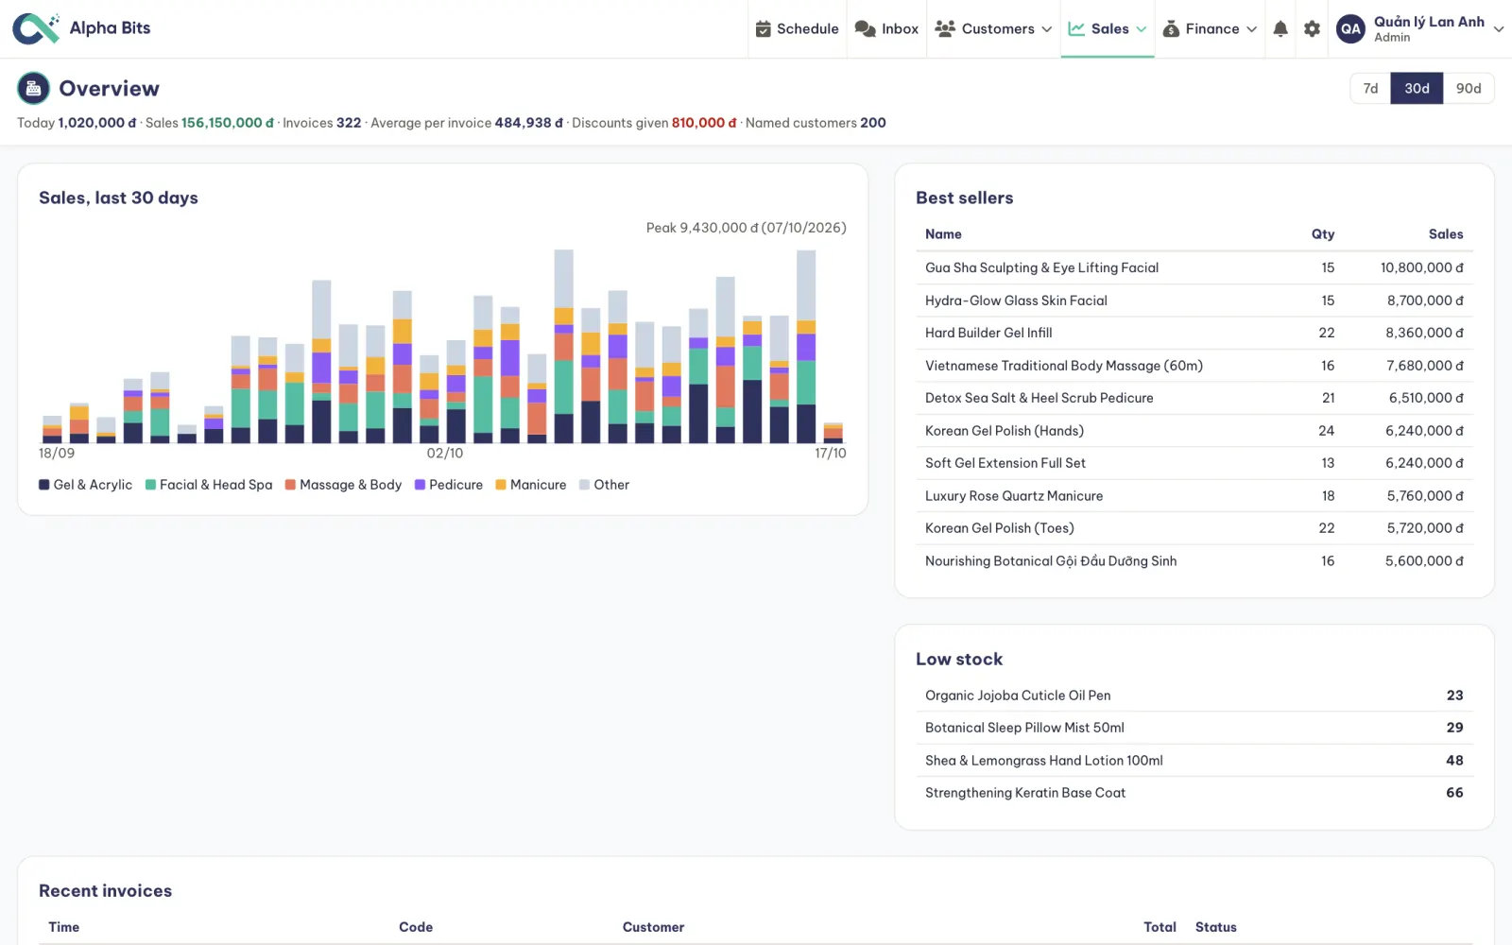Click the QA user avatar
The height and width of the screenshot is (945, 1512).
1351,29
